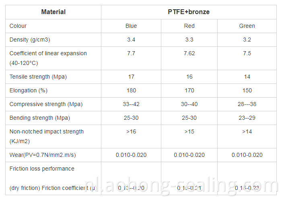The height and width of the screenshot is (200, 282).
Task: Select the linear expansion value 7.62
Action: tap(189, 53)
